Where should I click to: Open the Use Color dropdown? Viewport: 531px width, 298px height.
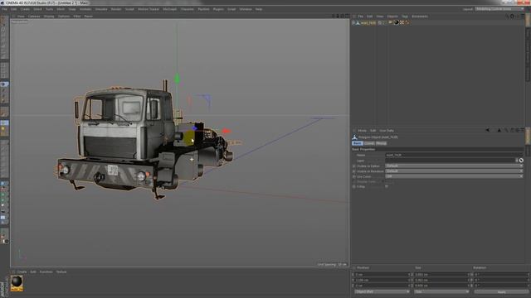(454, 176)
